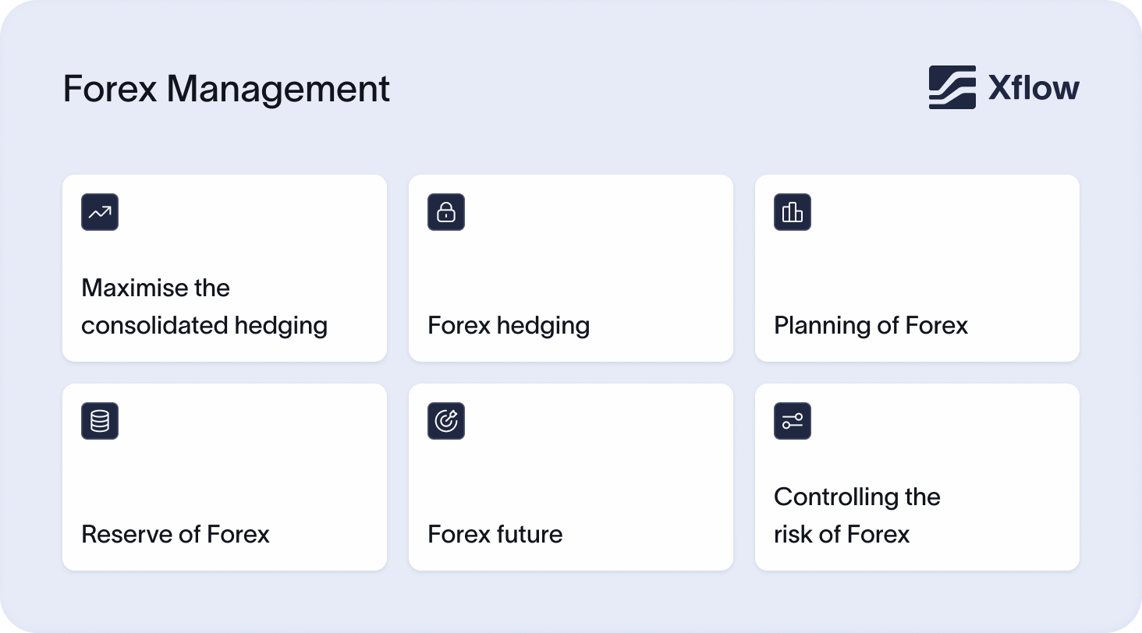Click the 'Planning of Forex' text label
The image size is (1142, 633).
point(871,325)
